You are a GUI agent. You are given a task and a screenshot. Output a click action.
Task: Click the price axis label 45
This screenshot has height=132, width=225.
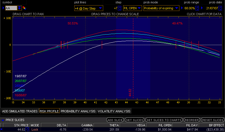click(x=137, y=103)
